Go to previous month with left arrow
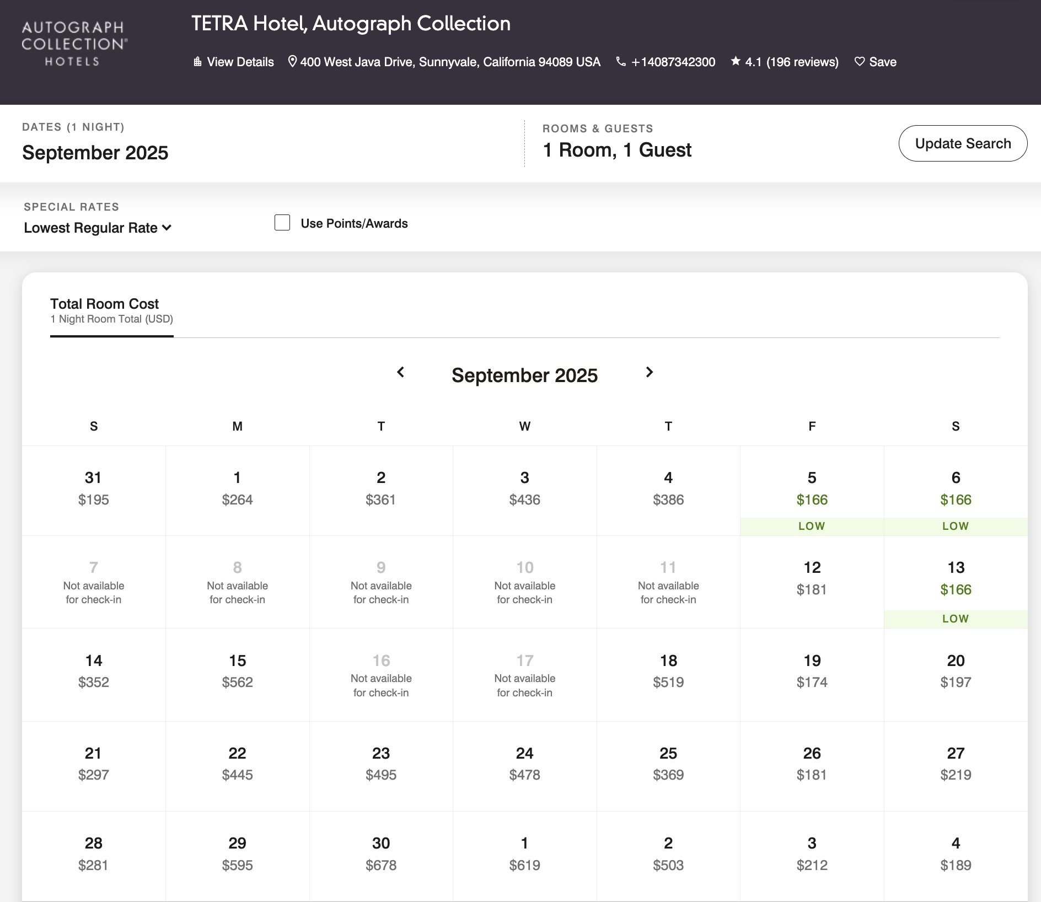Image resolution: width=1041 pixels, height=902 pixels. 401,372
